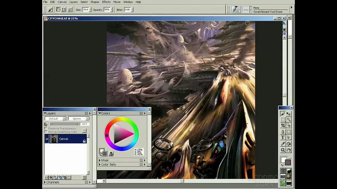Open the Layers panel flyout menu arrow
The width and height of the screenshot is (337, 189).
point(90,113)
